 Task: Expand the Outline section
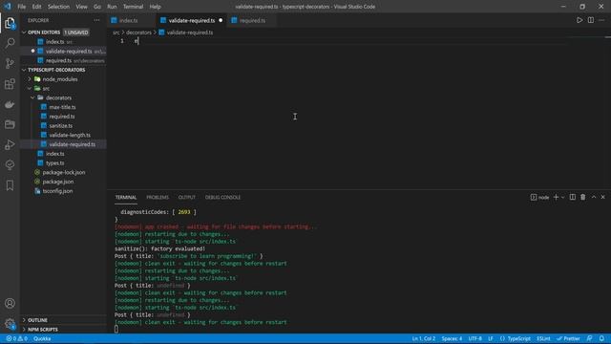[x=24, y=320]
